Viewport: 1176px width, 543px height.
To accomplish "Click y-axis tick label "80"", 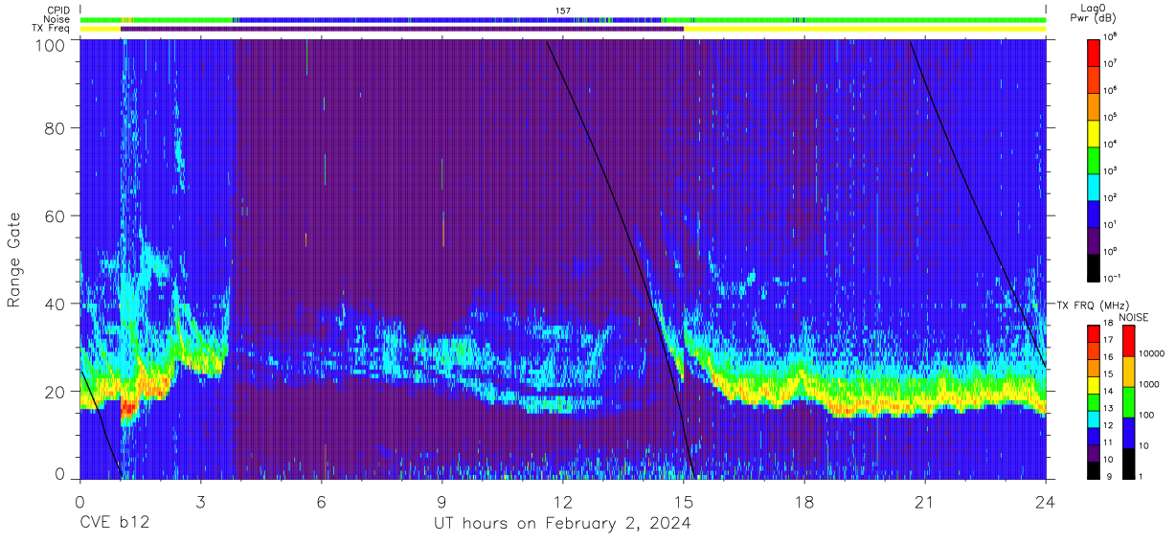I will tap(56, 128).
